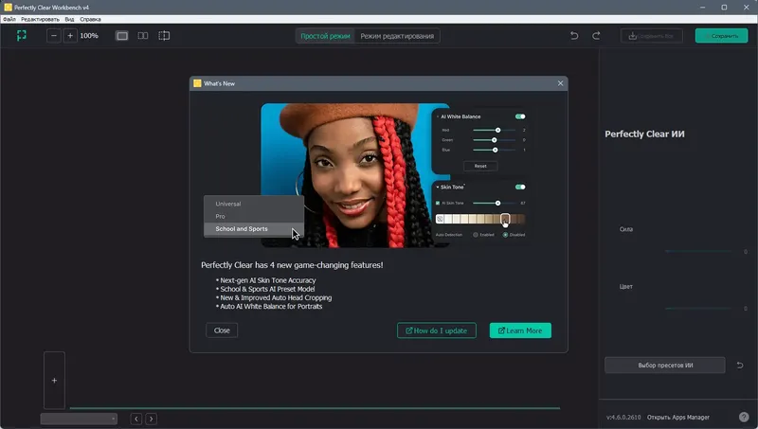Click the Perfectly Clear ИИ panel heading

coord(644,134)
